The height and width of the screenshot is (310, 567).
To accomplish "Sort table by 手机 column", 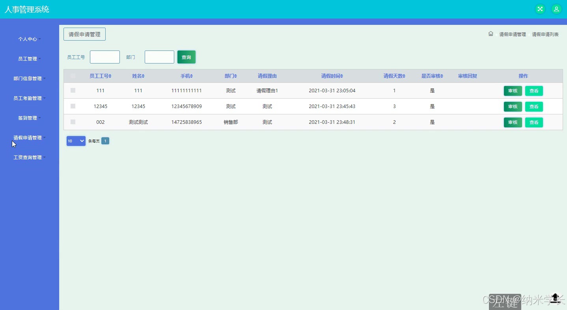I will [187, 76].
